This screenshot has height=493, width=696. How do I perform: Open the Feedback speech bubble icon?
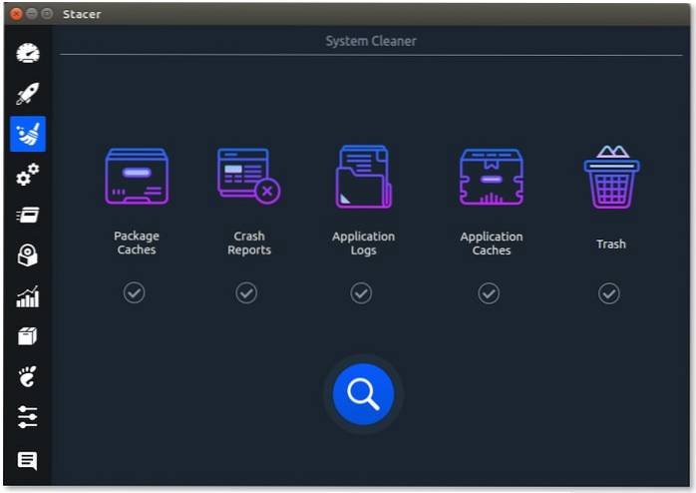(x=28, y=460)
